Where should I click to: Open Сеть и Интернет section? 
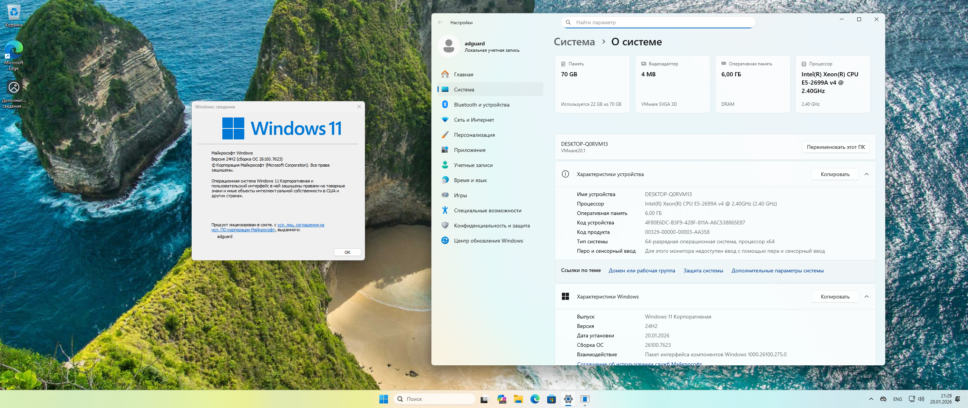(474, 120)
